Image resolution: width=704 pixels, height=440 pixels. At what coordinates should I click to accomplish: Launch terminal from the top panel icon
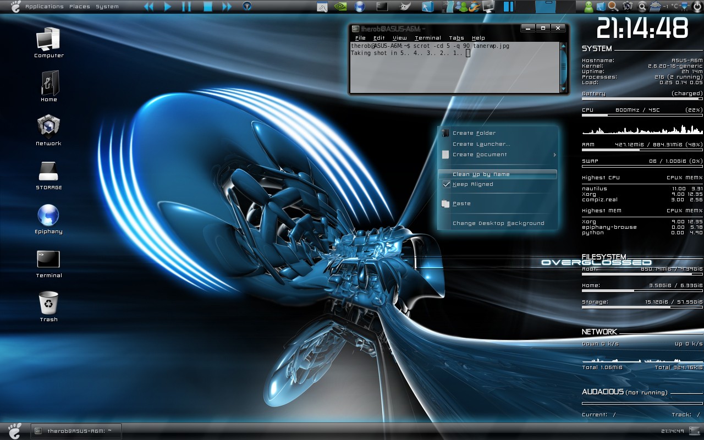point(382,7)
